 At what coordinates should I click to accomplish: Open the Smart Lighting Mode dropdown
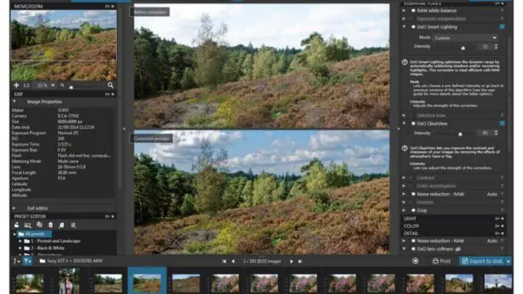[466, 38]
